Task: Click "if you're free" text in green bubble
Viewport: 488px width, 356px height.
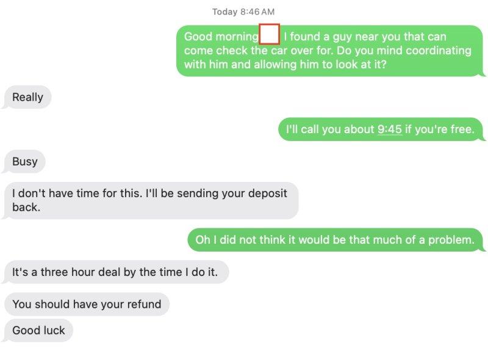Action: pos(439,129)
